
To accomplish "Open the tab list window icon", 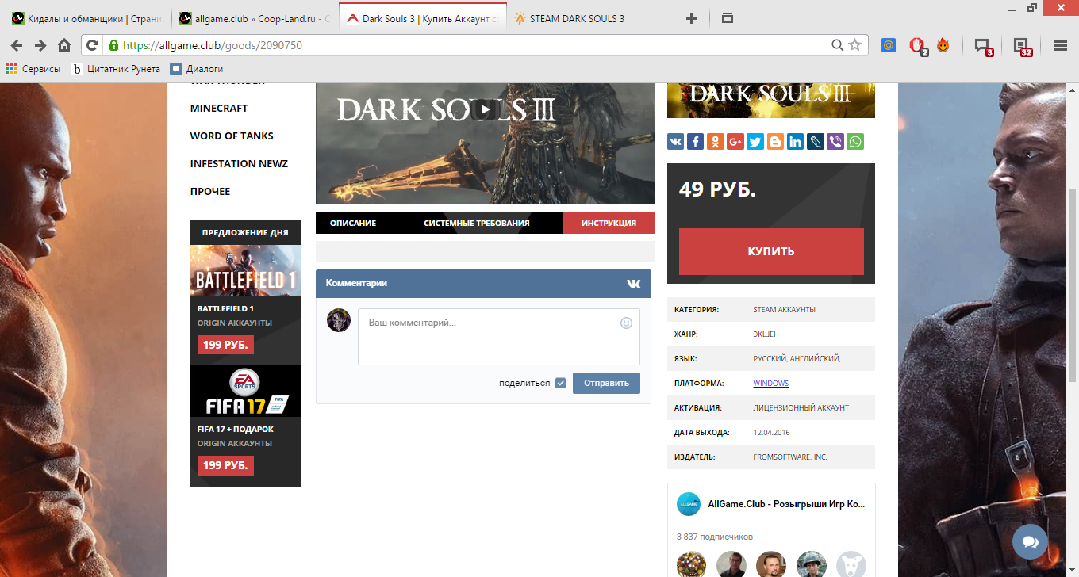I will coord(728,18).
